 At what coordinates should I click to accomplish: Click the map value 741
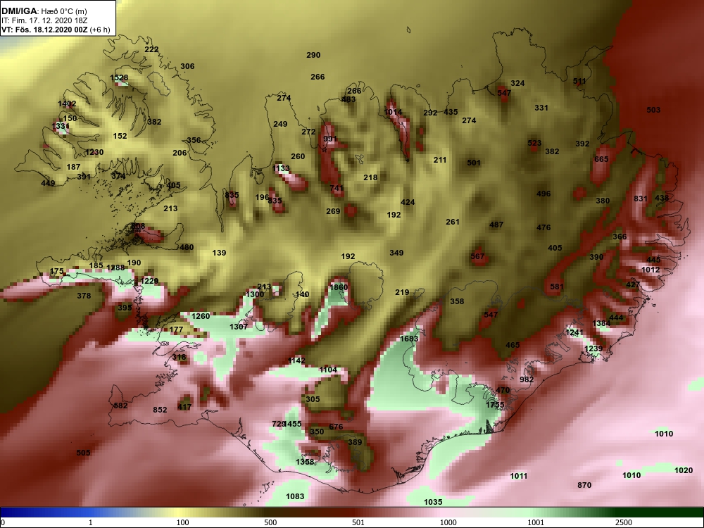(337, 189)
